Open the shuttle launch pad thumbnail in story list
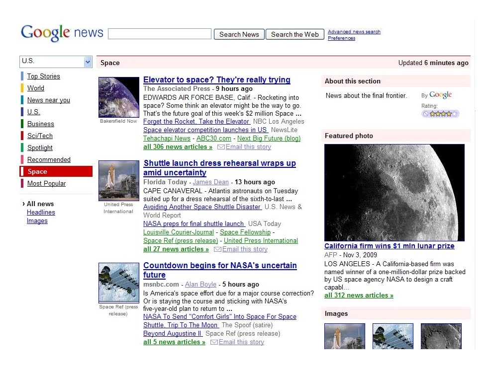The image size is (493, 369). click(119, 181)
